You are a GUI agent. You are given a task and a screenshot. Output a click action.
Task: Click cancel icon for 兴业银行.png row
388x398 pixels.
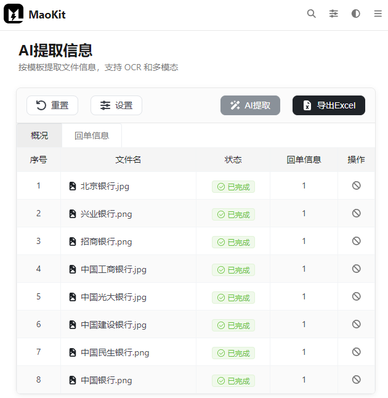[356, 213]
